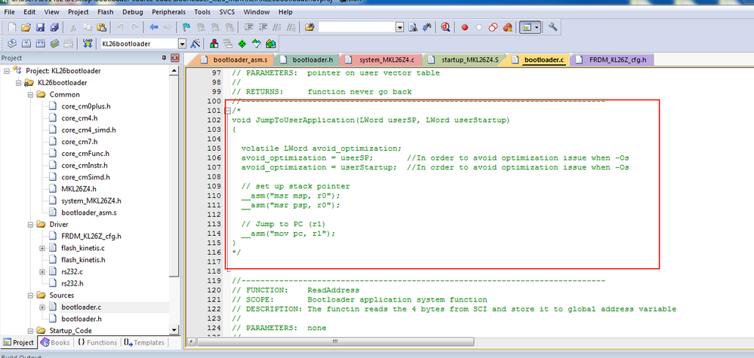Translate the current file with the compile icon
This screenshot has width=754, height=358.
pos(13,44)
